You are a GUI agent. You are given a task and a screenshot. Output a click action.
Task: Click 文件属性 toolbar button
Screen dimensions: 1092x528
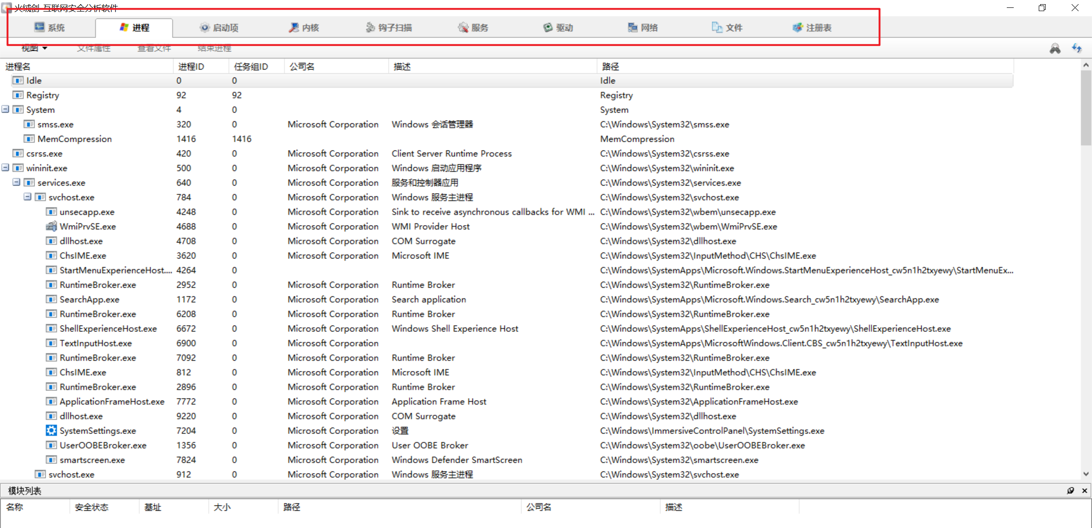pyautogui.click(x=94, y=48)
